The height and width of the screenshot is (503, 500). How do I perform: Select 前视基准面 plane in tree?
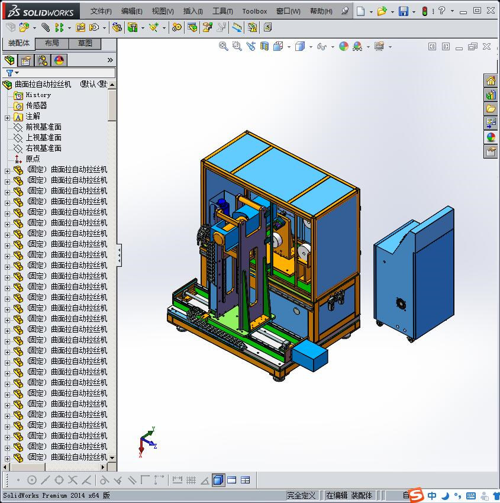(x=44, y=127)
